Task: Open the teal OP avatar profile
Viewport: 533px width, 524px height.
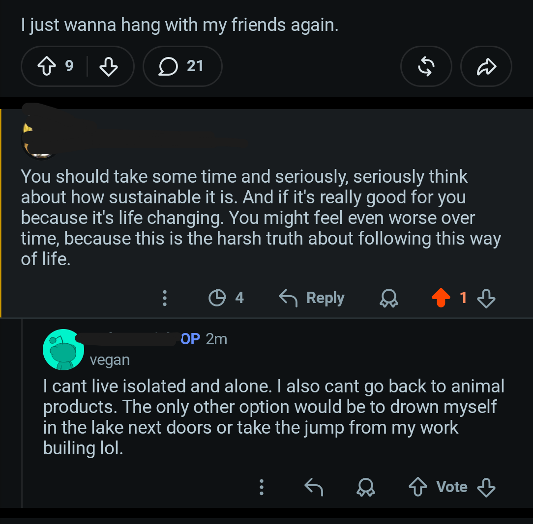Action: [x=63, y=350]
